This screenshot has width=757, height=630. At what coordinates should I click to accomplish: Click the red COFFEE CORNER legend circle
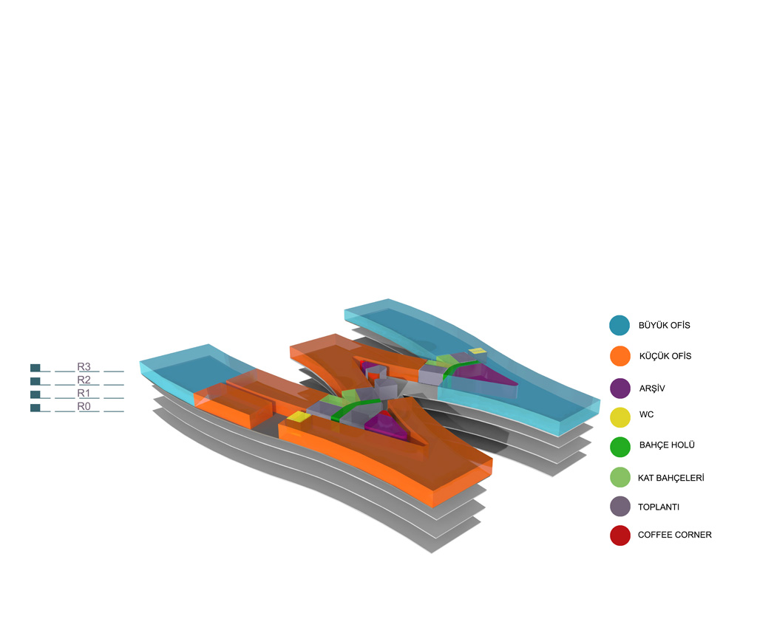point(620,535)
